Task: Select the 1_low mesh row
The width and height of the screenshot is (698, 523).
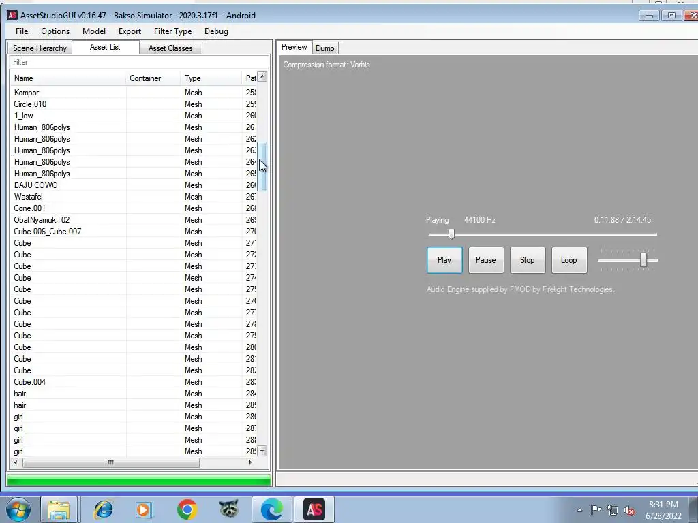Action: click(x=134, y=116)
